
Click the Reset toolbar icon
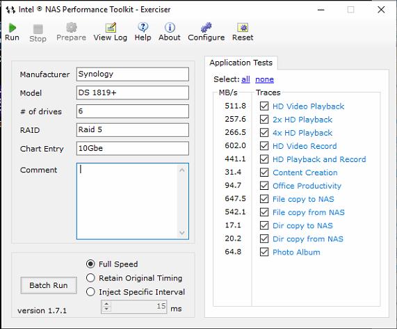[x=243, y=28]
